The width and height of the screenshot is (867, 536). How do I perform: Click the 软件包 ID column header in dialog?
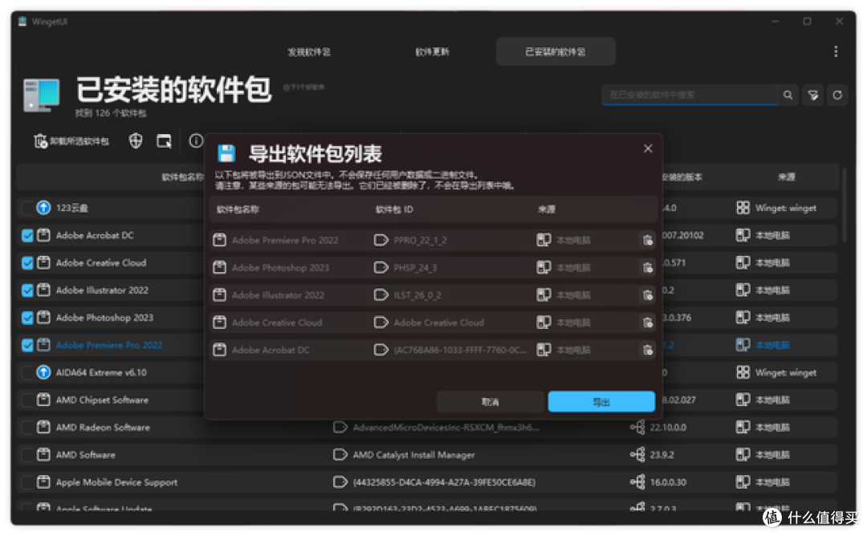coord(394,210)
